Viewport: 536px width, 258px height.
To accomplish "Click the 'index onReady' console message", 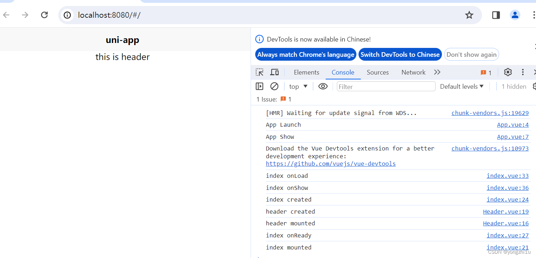I will coord(289,235).
